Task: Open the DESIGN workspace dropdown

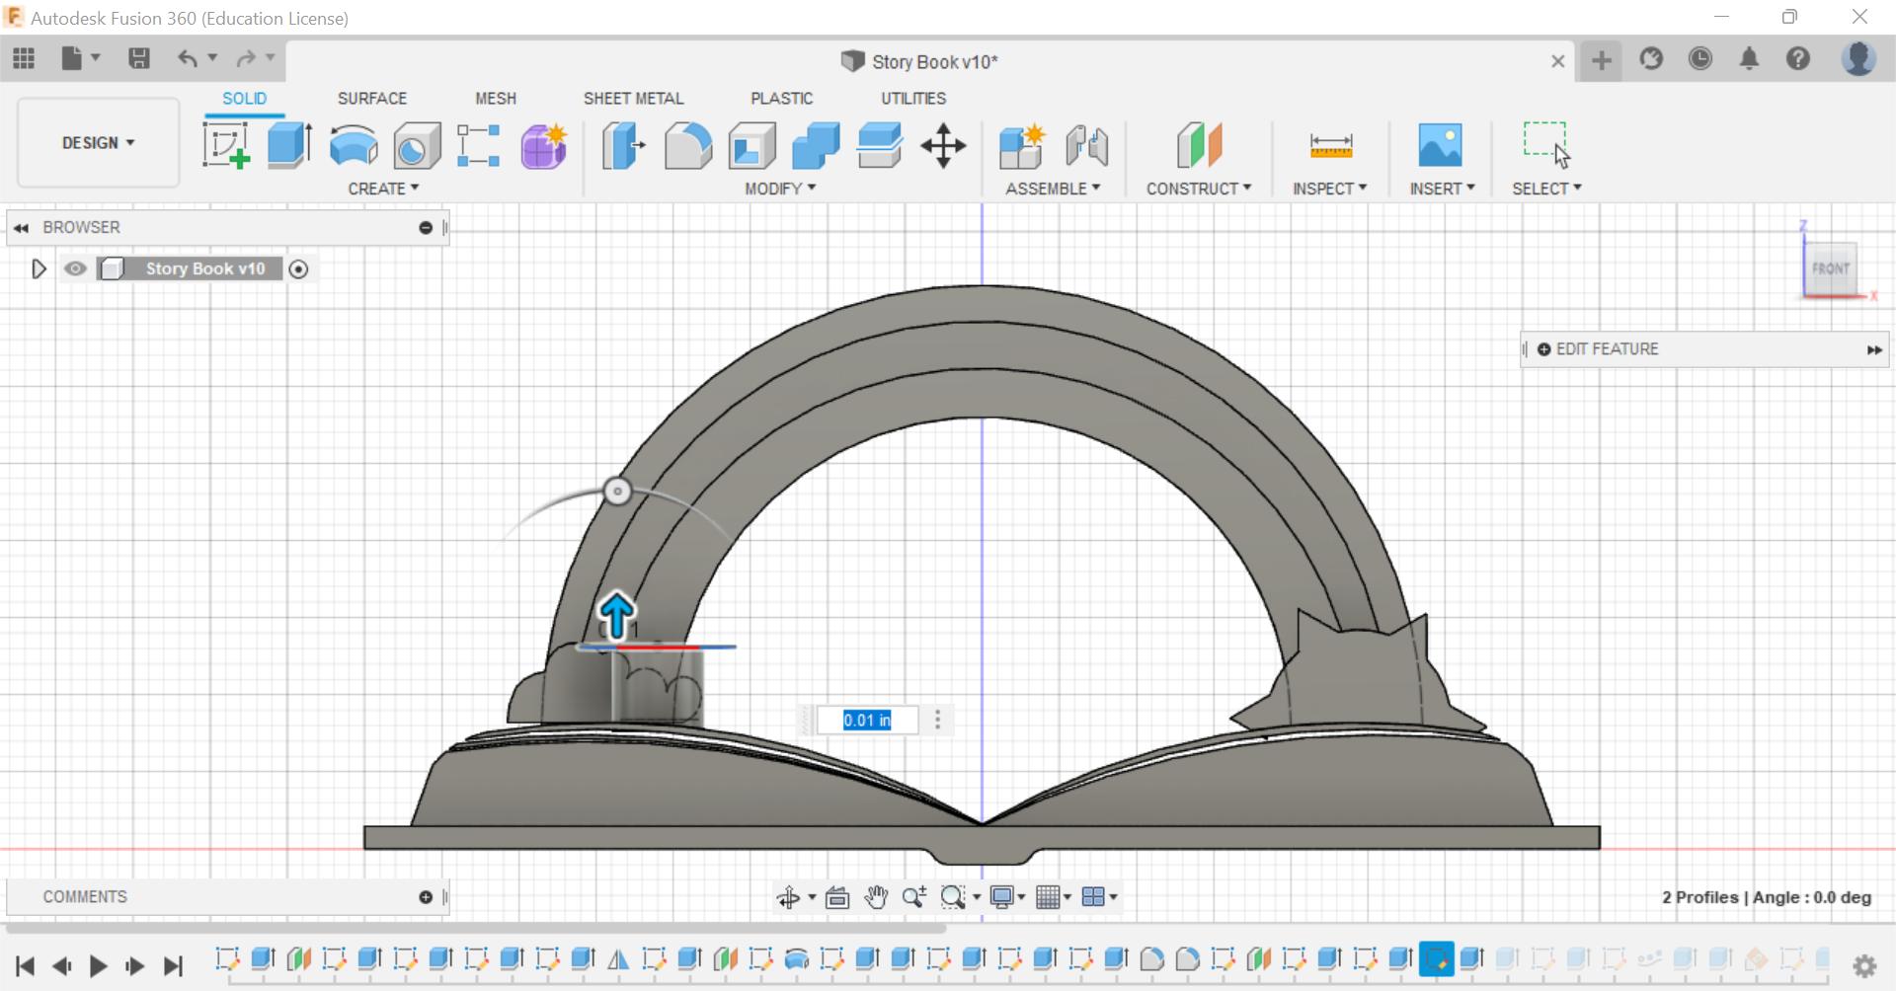Action: click(x=98, y=143)
